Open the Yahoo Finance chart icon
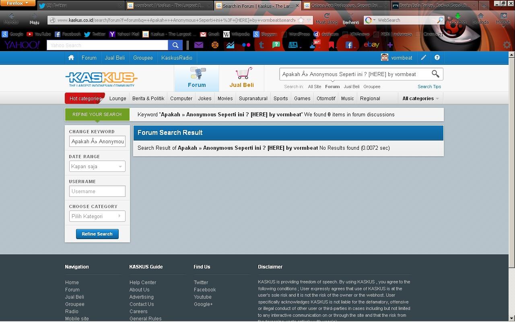Screen dimensions: 515x322 point(230,45)
